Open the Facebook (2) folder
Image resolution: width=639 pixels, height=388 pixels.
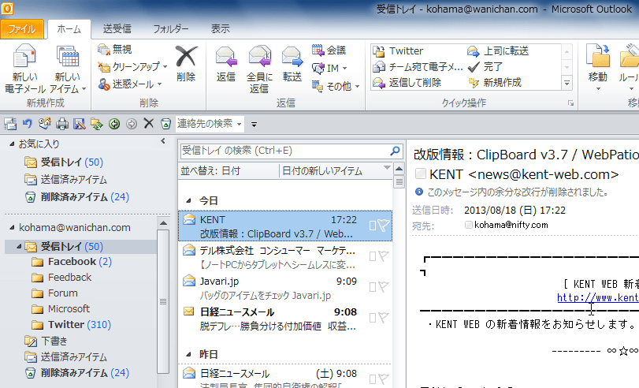[72, 262]
